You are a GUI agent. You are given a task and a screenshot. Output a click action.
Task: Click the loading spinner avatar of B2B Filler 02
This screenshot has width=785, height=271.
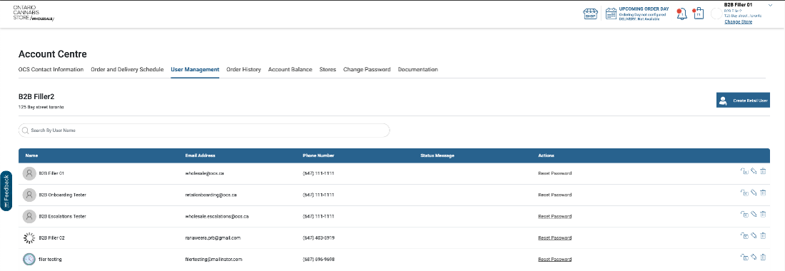coord(29,238)
